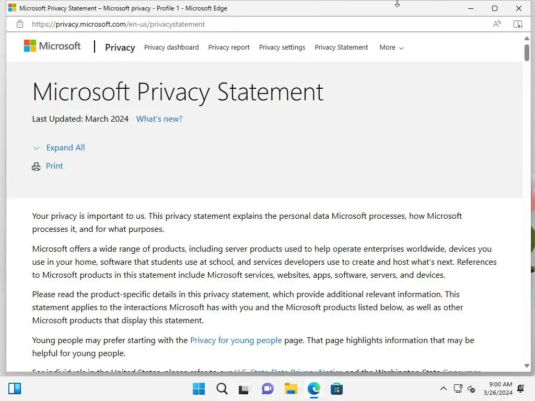
Task: Open the Privacy dashboard nav item
Action: [171, 48]
